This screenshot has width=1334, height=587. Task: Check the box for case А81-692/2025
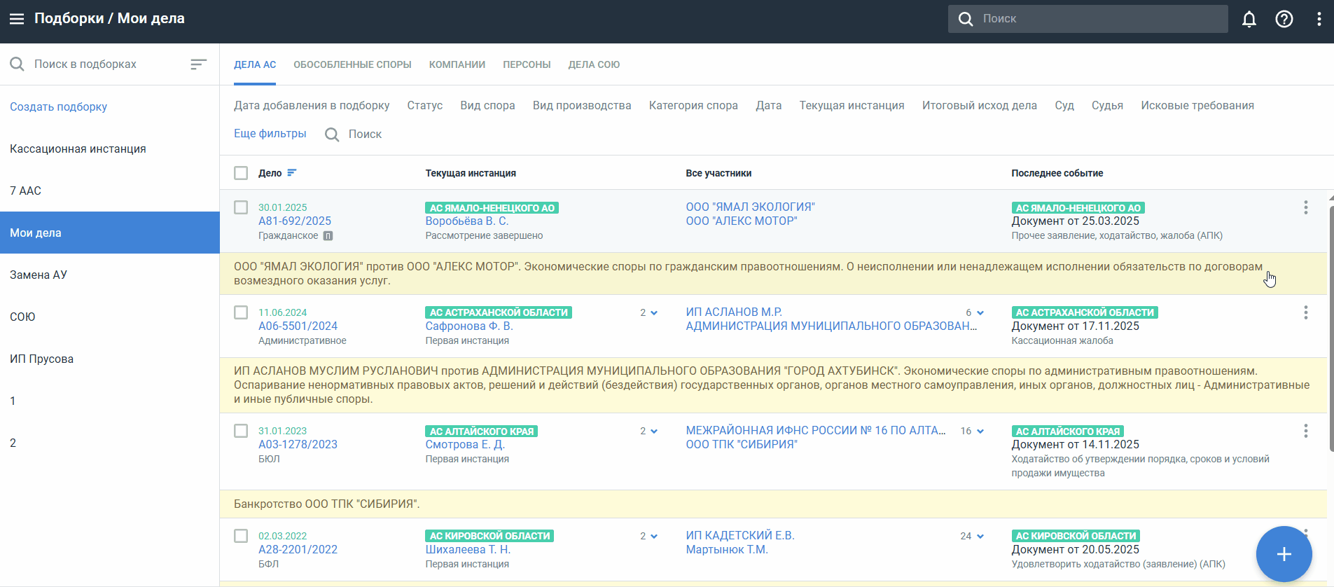pyautogui.click(x=241, y=207)
